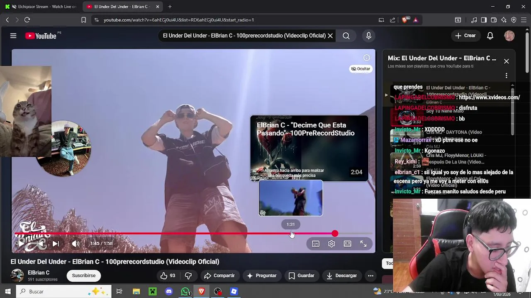Start voice search with the microphone
Image resolution: width=531 pixels, height=298 pixels.
(368, 36)
